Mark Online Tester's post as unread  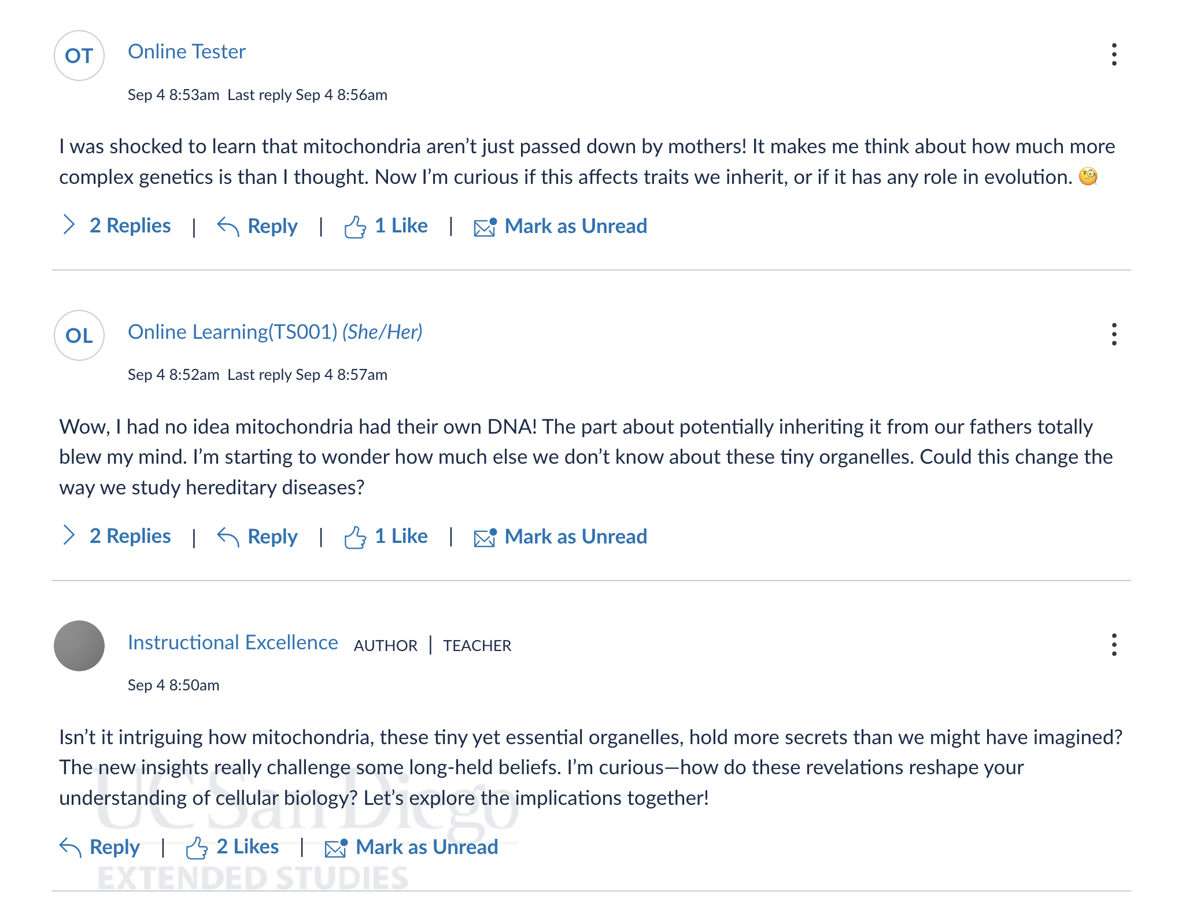coord(560,226)
